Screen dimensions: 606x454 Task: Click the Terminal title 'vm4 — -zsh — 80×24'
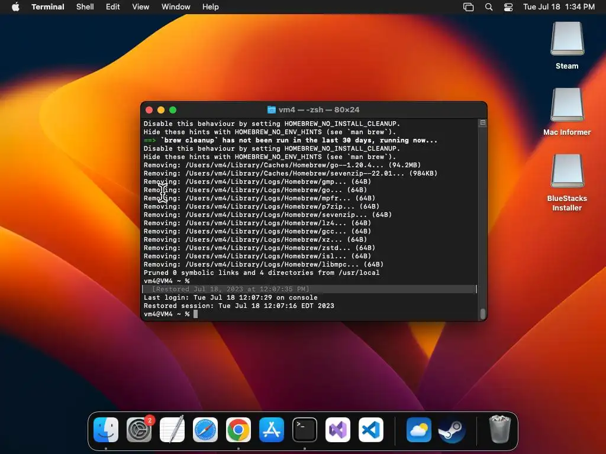click(319, 110)
